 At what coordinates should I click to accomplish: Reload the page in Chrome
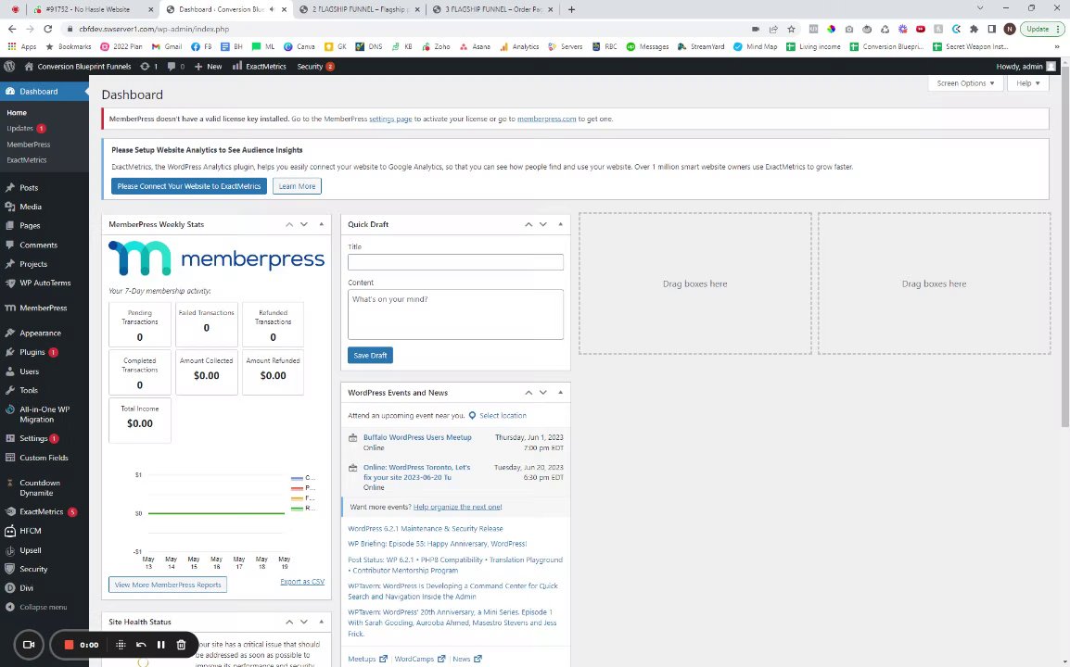click(48, 29)
